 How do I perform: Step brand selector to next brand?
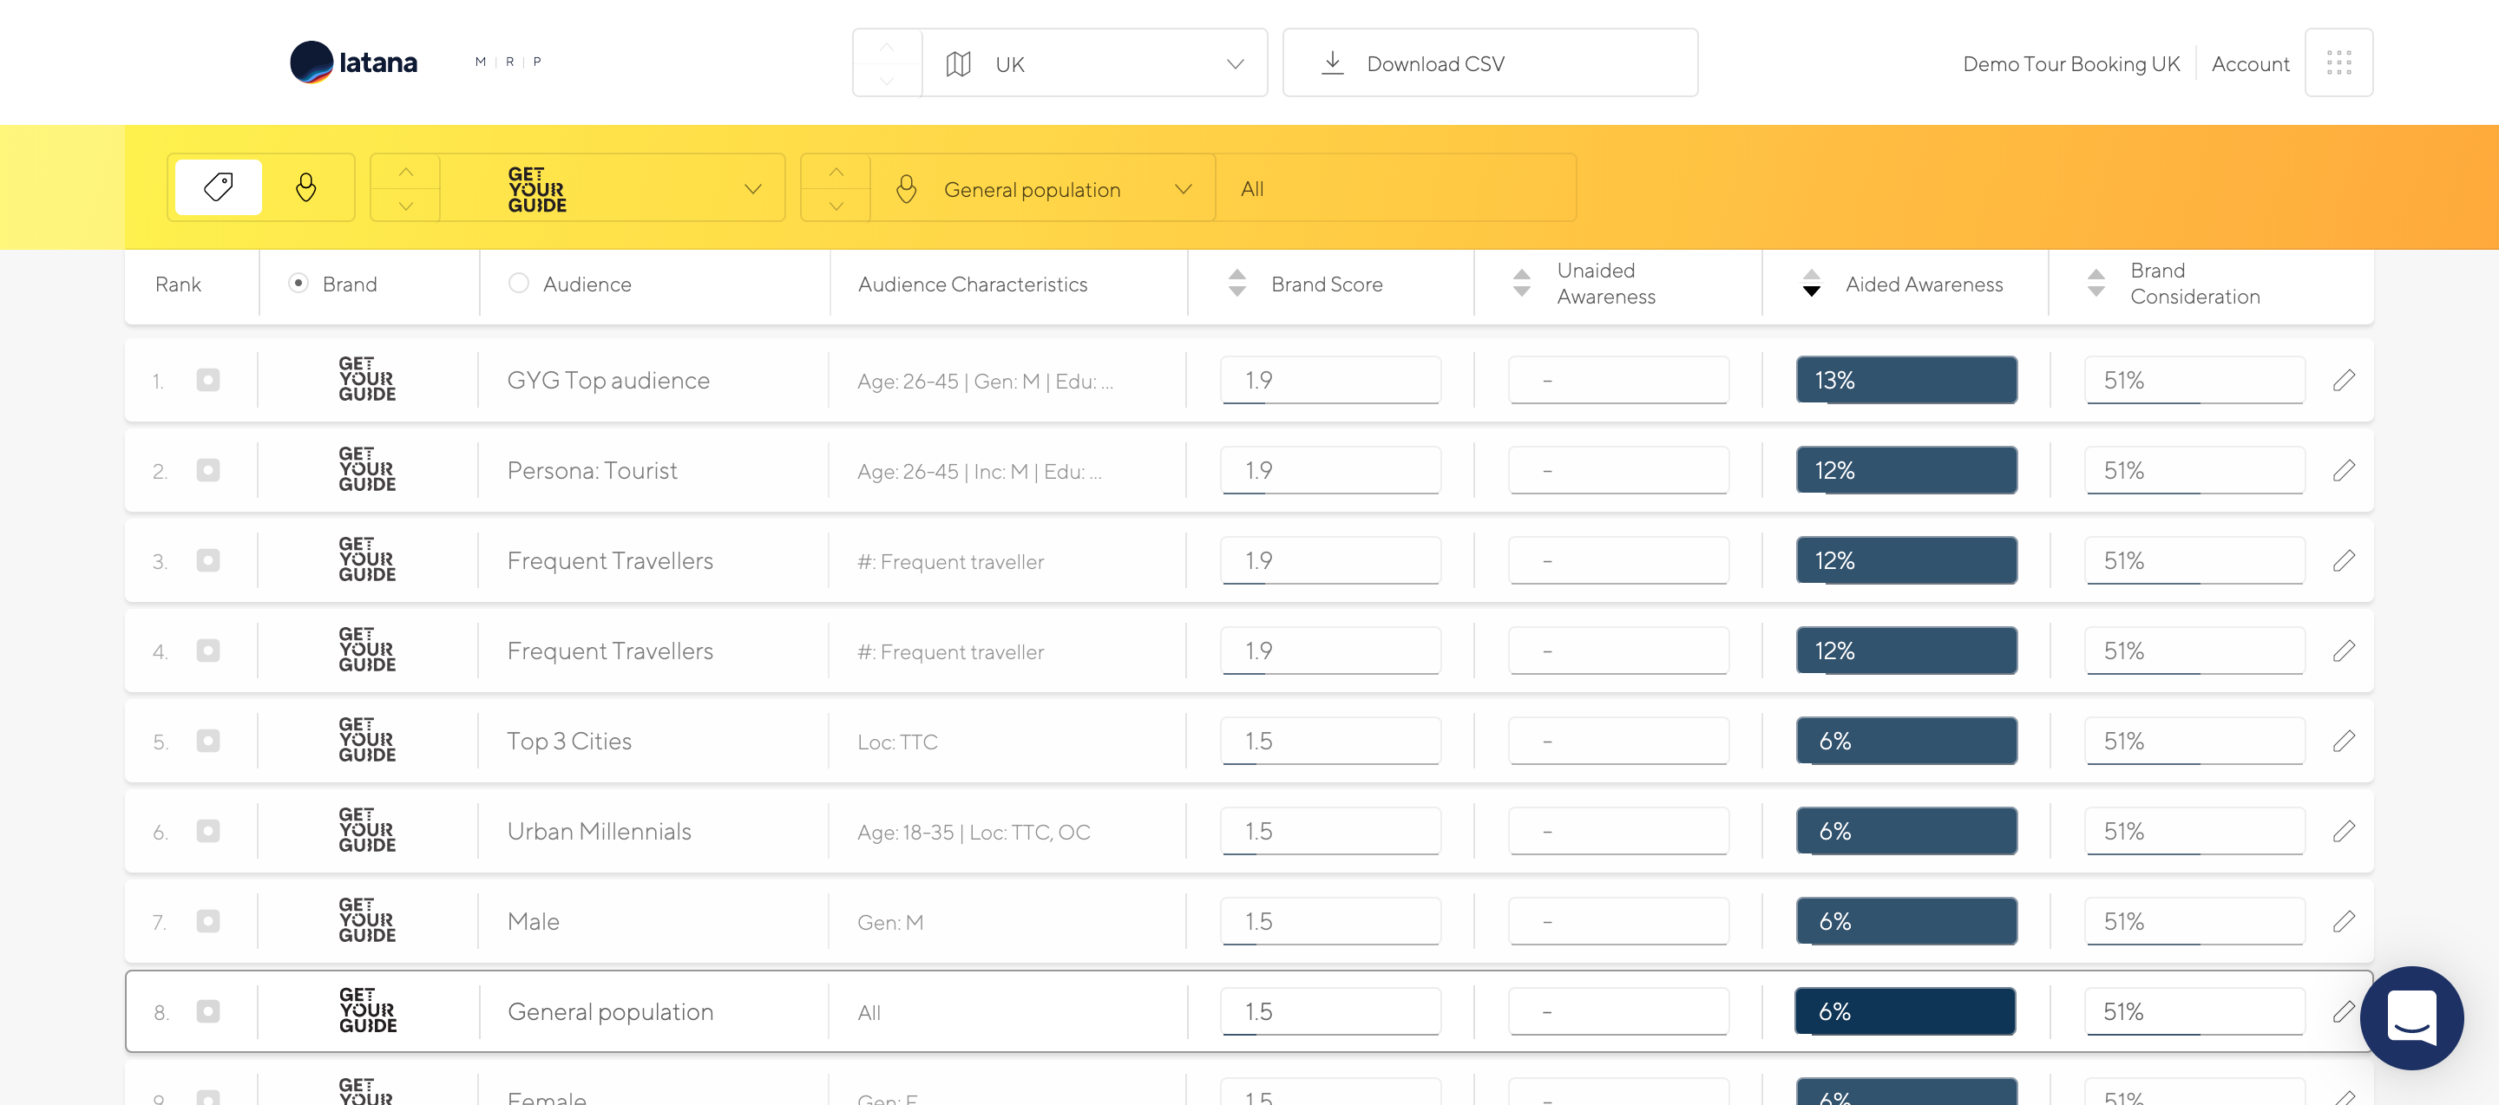(405, 206)
